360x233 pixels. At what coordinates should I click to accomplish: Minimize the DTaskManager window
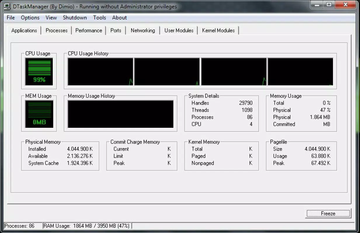pos(316,4)
